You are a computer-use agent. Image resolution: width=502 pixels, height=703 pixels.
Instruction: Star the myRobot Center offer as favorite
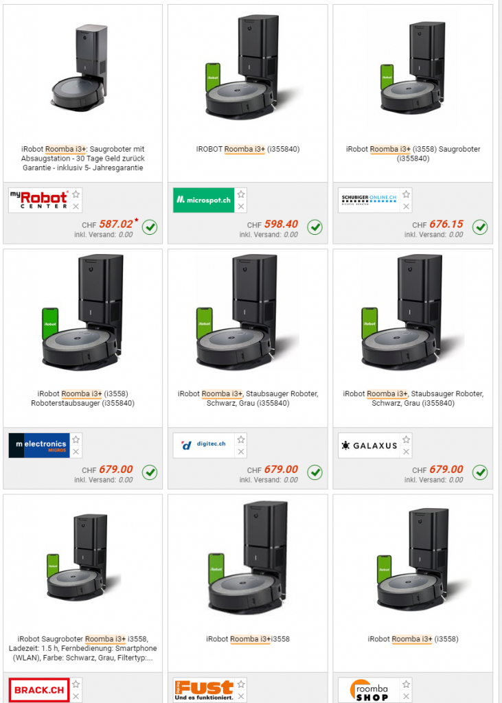tap(76, 194)
